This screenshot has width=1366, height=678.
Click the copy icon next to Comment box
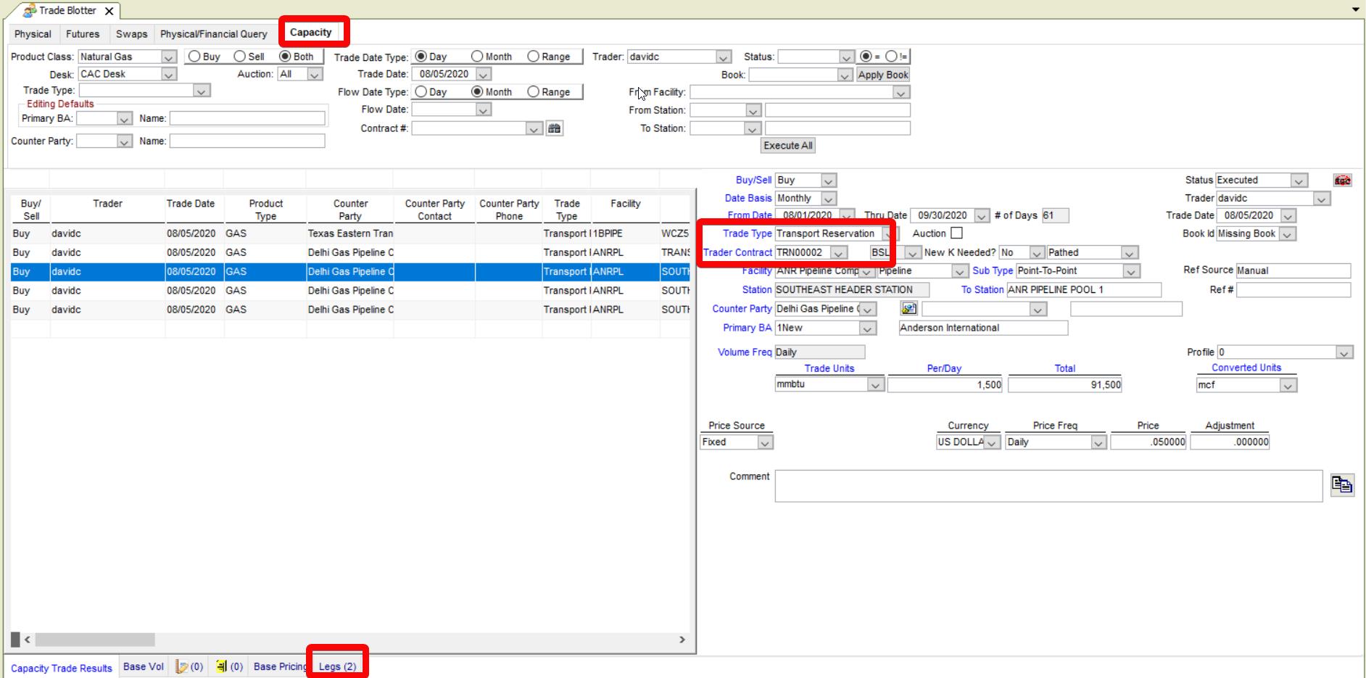point(1342,485)
